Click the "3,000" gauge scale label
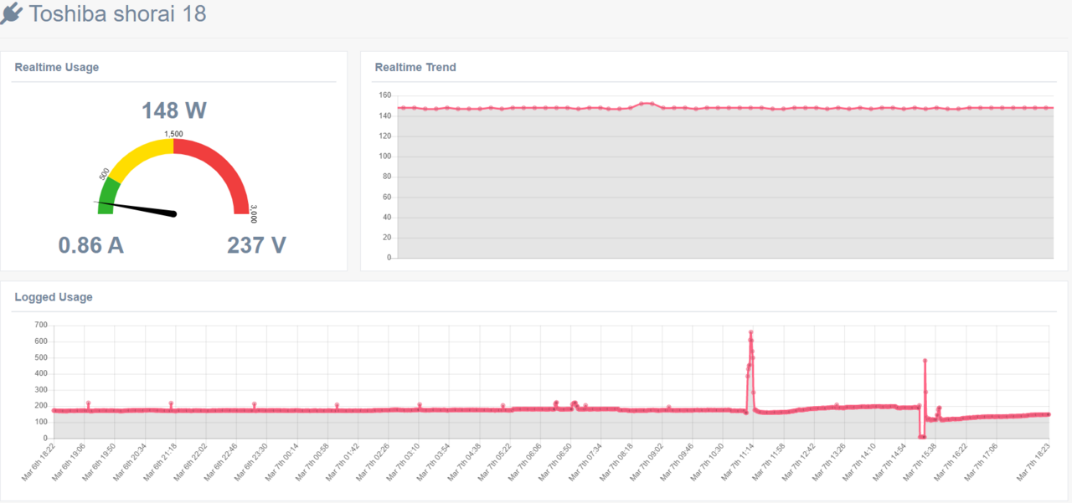Image resolution: width=1072 pixels, height=503 pixels. [x=253, y=213]
